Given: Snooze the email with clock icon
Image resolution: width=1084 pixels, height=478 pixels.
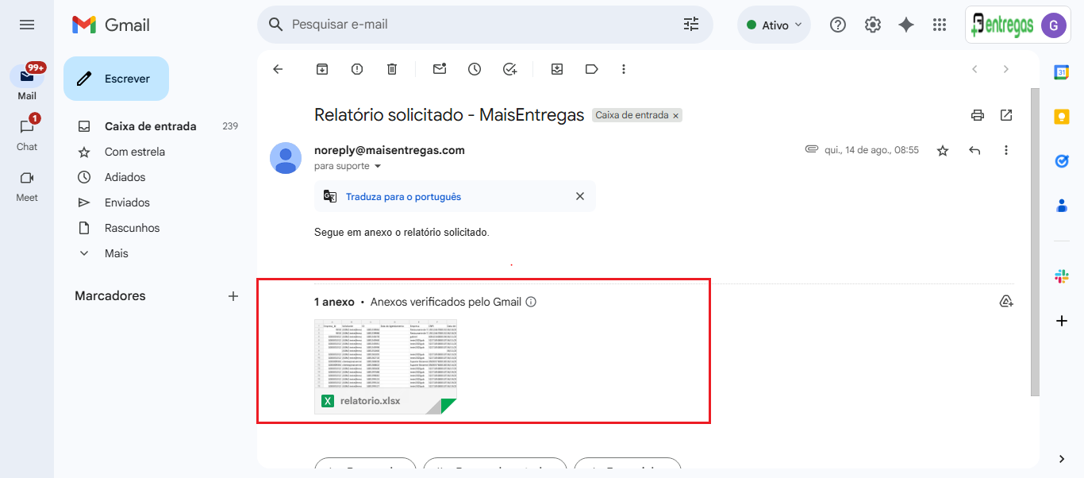Looking at the screenshot, I should pyautogui.click(x=475, y=69).
